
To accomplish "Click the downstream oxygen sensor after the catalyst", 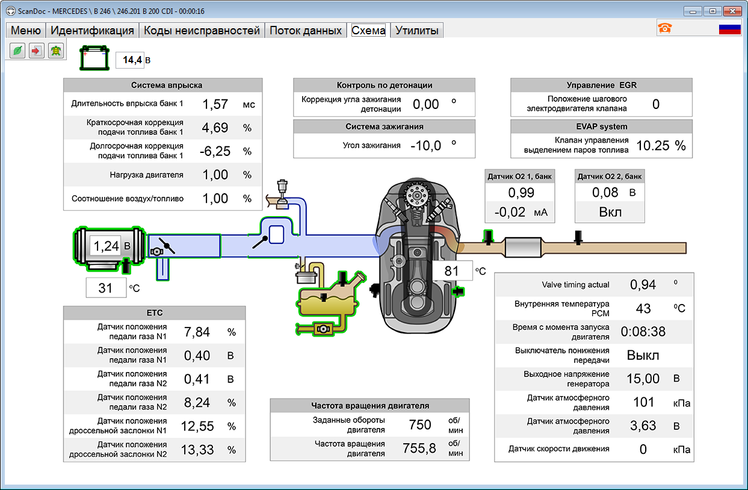I will point(578,237).
